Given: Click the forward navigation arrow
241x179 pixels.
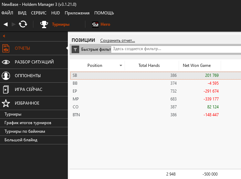Looking at the screenshot, I should pos(14,24).
